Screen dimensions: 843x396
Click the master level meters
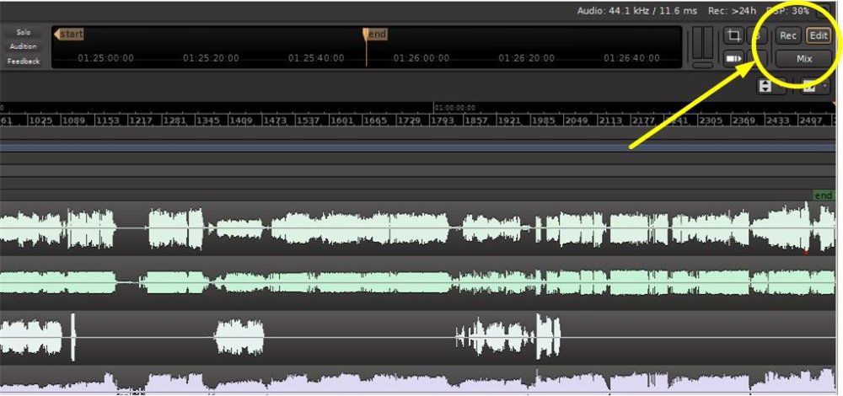tap(702, 44)
